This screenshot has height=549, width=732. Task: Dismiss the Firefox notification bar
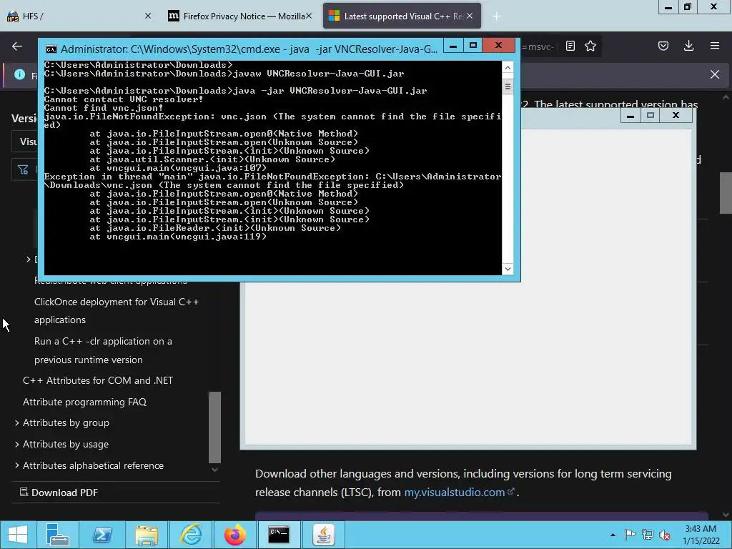(715, 74)
